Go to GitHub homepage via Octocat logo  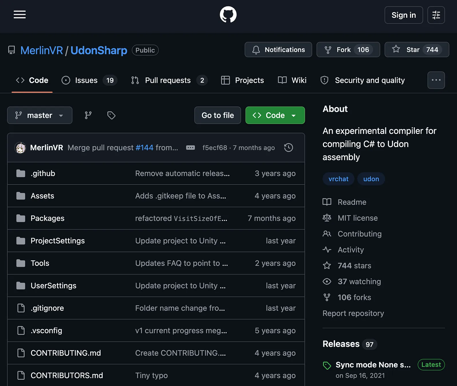[228, 15]
